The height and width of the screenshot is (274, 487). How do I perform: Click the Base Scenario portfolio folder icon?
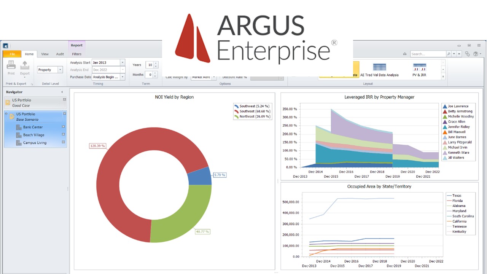pos(12,116)
